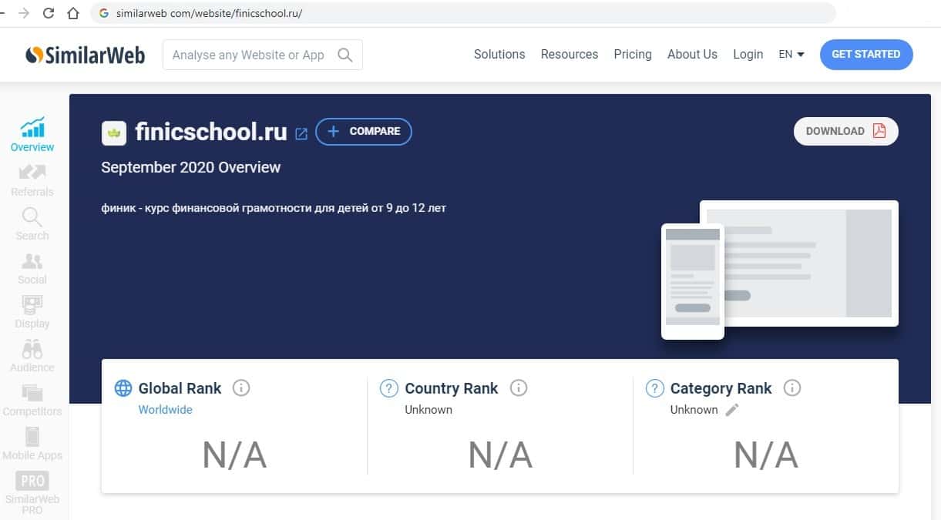
Task: Open finicschool.ru external link icon
Action: click(301, 133)
